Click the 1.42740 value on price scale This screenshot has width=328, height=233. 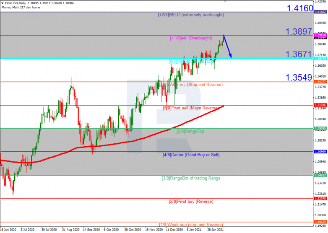320,1
